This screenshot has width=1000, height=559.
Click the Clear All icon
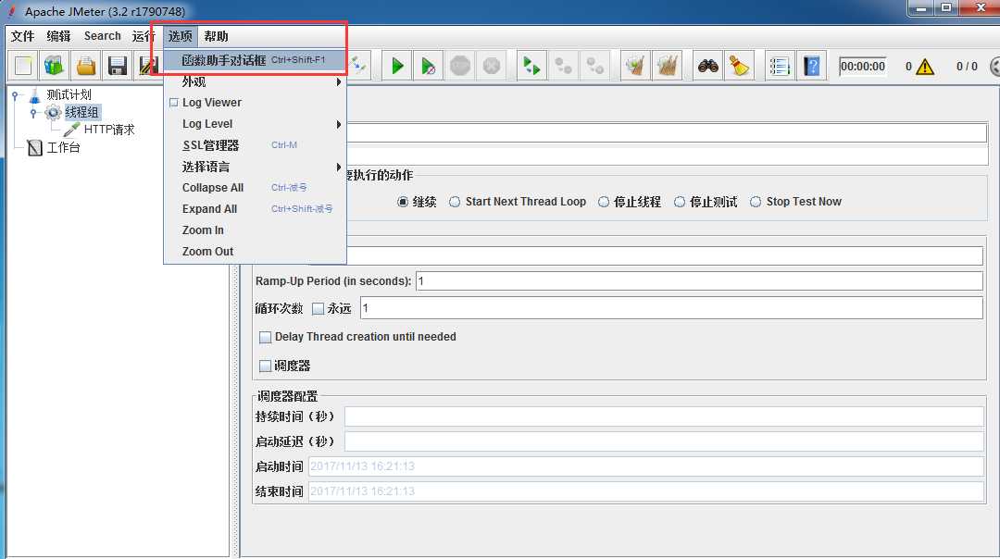pos(667,66)
